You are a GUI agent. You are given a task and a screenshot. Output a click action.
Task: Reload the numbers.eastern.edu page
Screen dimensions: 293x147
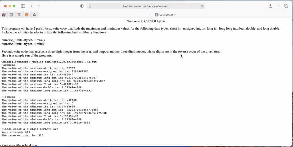pyautogui.click(x=202, y=6)
